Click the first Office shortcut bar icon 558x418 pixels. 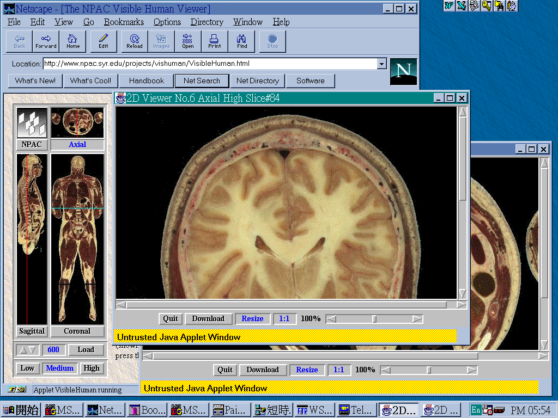(x=449, y=5)
